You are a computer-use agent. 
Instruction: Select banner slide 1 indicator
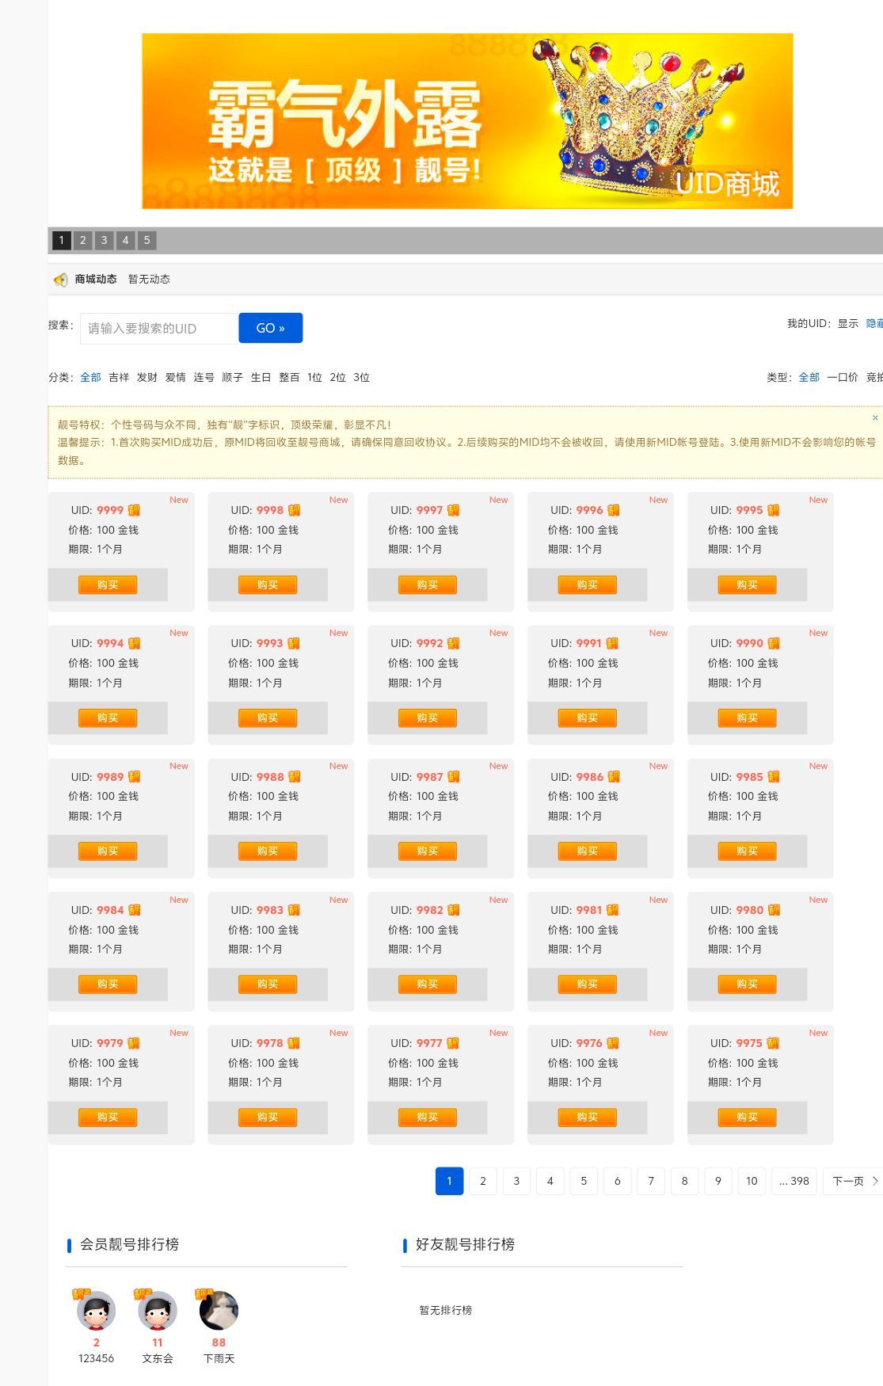[x=62, y=240]
